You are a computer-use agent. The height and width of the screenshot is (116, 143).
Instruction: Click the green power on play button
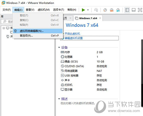(83, 10)
